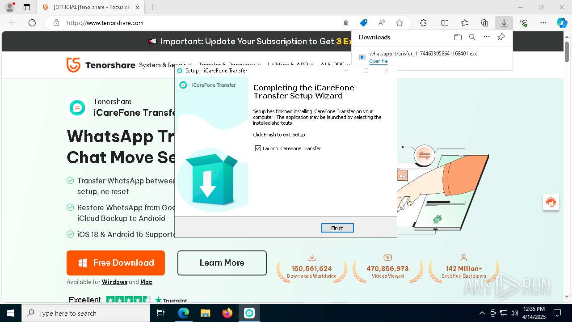Click the address bar URL field

[201, 23]
